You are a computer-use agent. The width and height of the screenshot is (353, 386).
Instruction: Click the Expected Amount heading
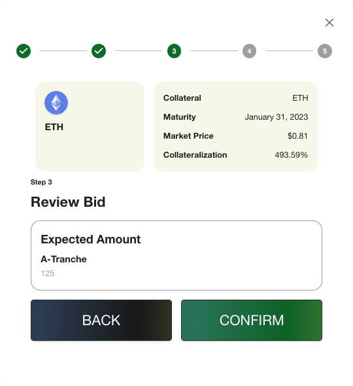90,239
